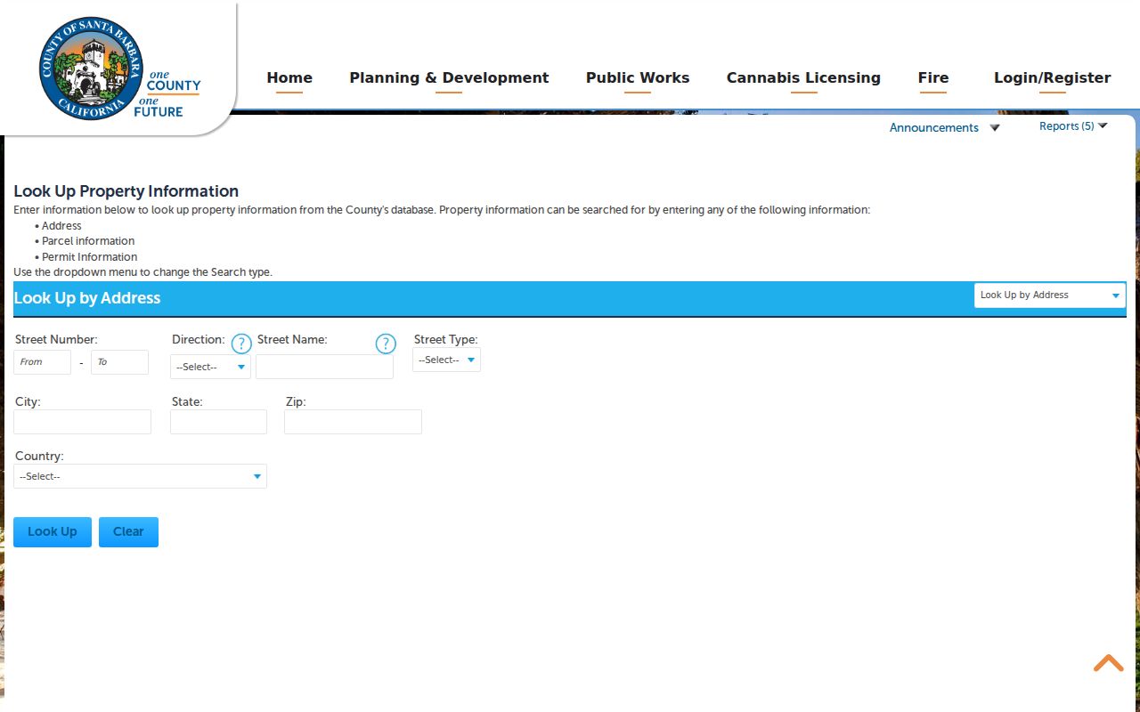Open help icon next to Street Name
This screenshot has height=712, width=1140.
pyautogui.click(x=386, y=344)
